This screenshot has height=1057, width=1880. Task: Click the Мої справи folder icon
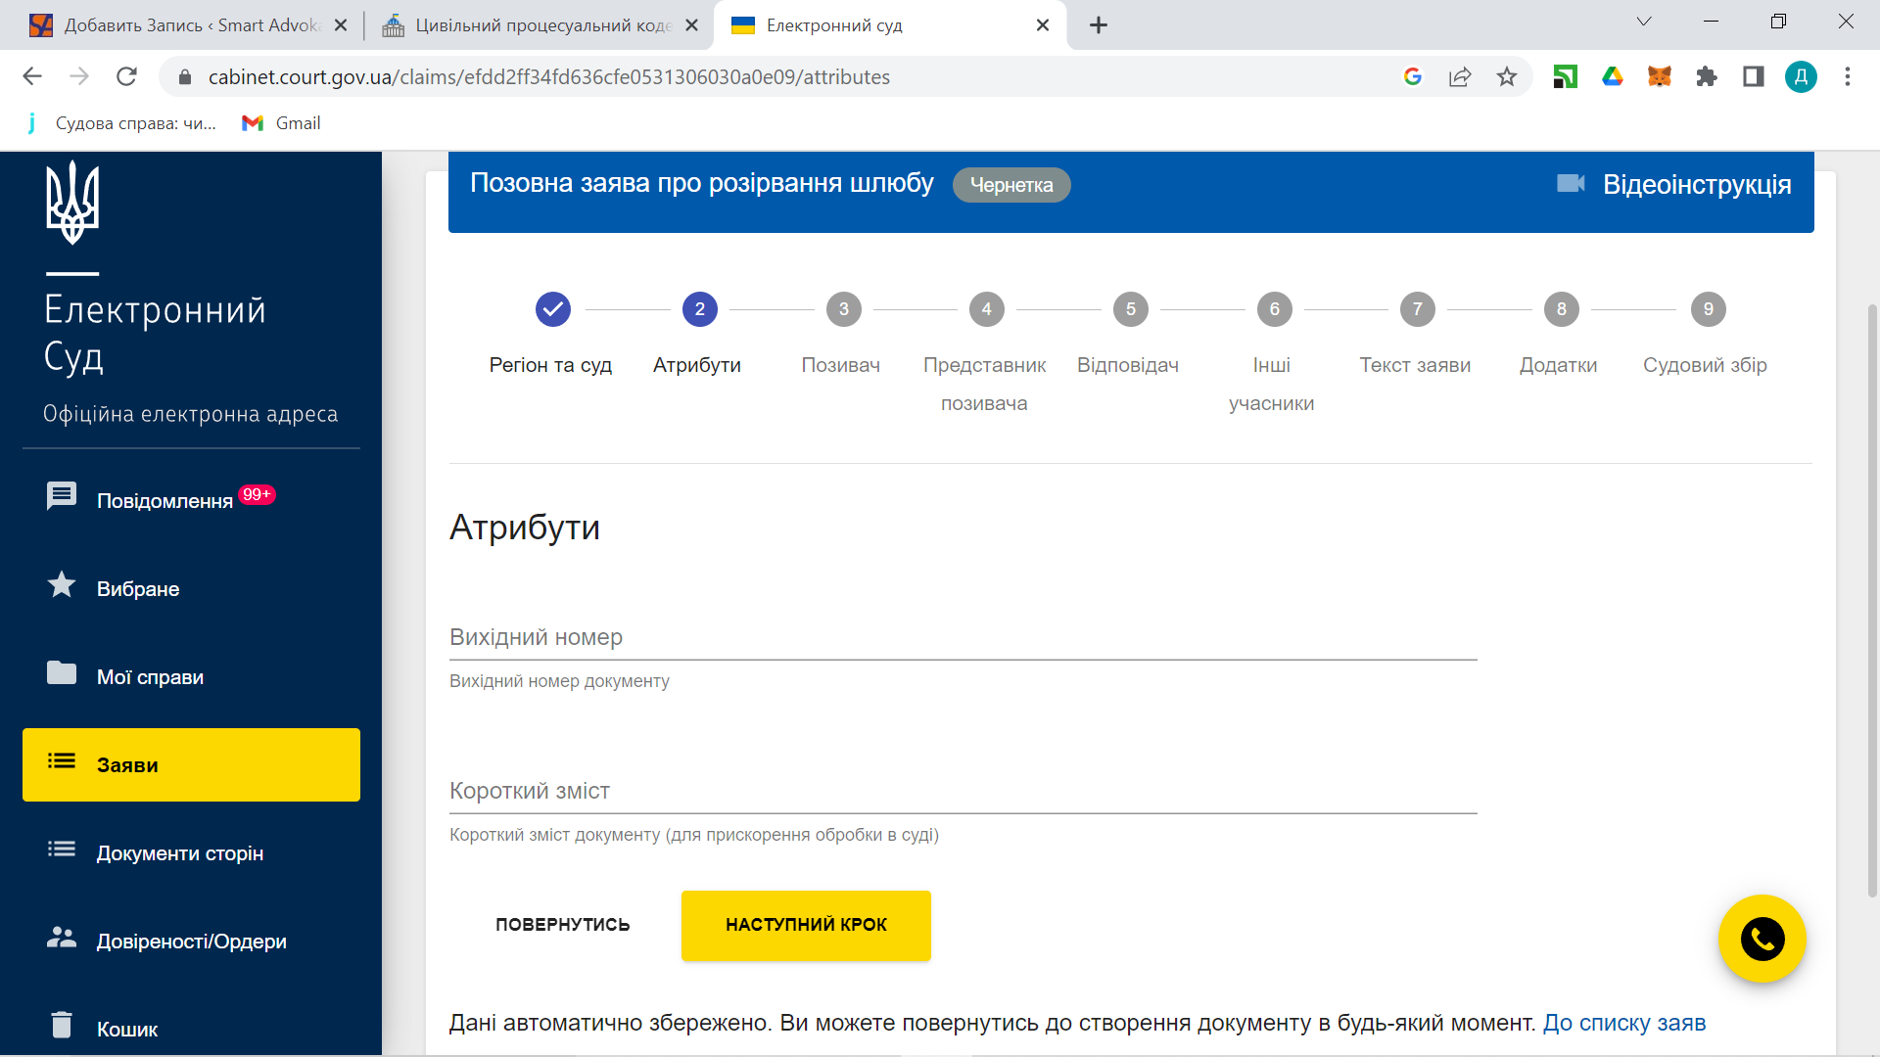point(61,673)
